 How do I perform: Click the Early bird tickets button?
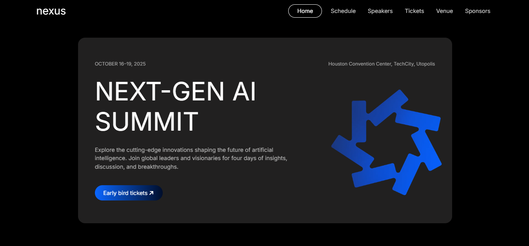point(129,193)
